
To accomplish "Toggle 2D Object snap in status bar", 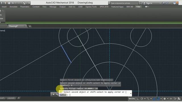I will (158, 99).
